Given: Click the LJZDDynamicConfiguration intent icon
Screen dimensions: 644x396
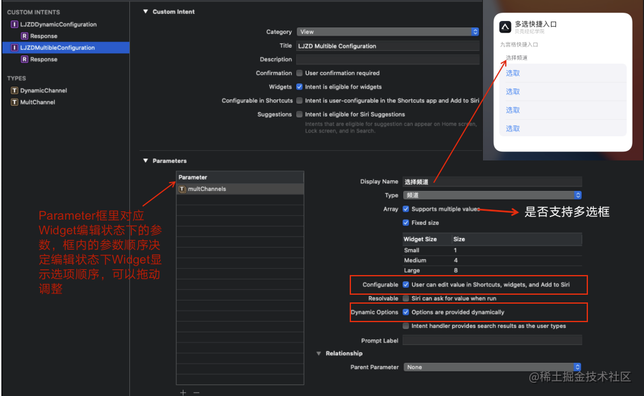Looking at the screenshot, I should tap(15, 24).
